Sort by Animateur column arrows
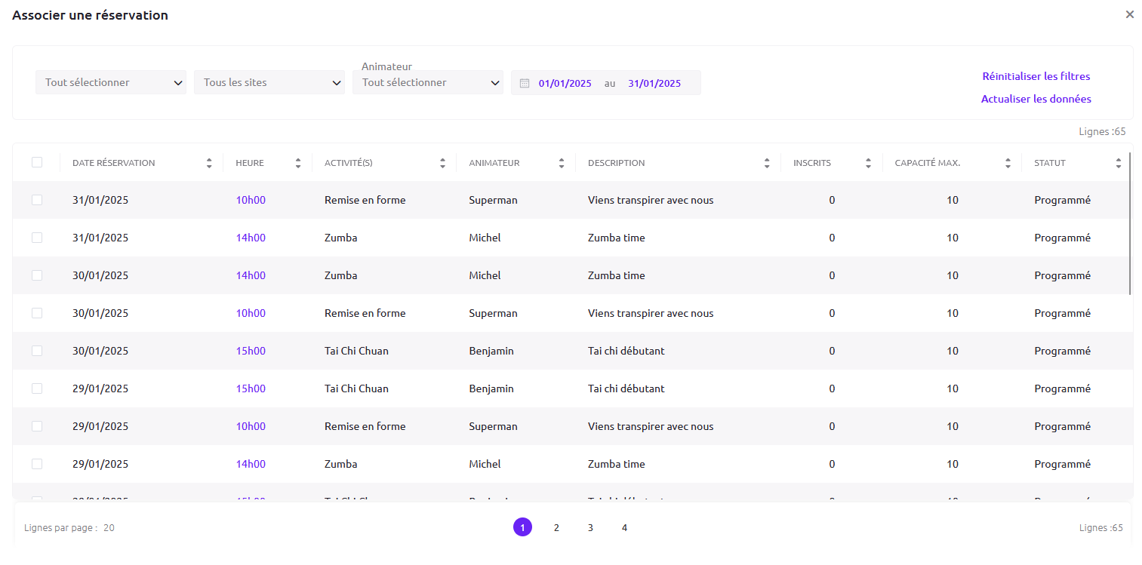The width and height of the screenshot is (1142, 565). tap(562, 163)
